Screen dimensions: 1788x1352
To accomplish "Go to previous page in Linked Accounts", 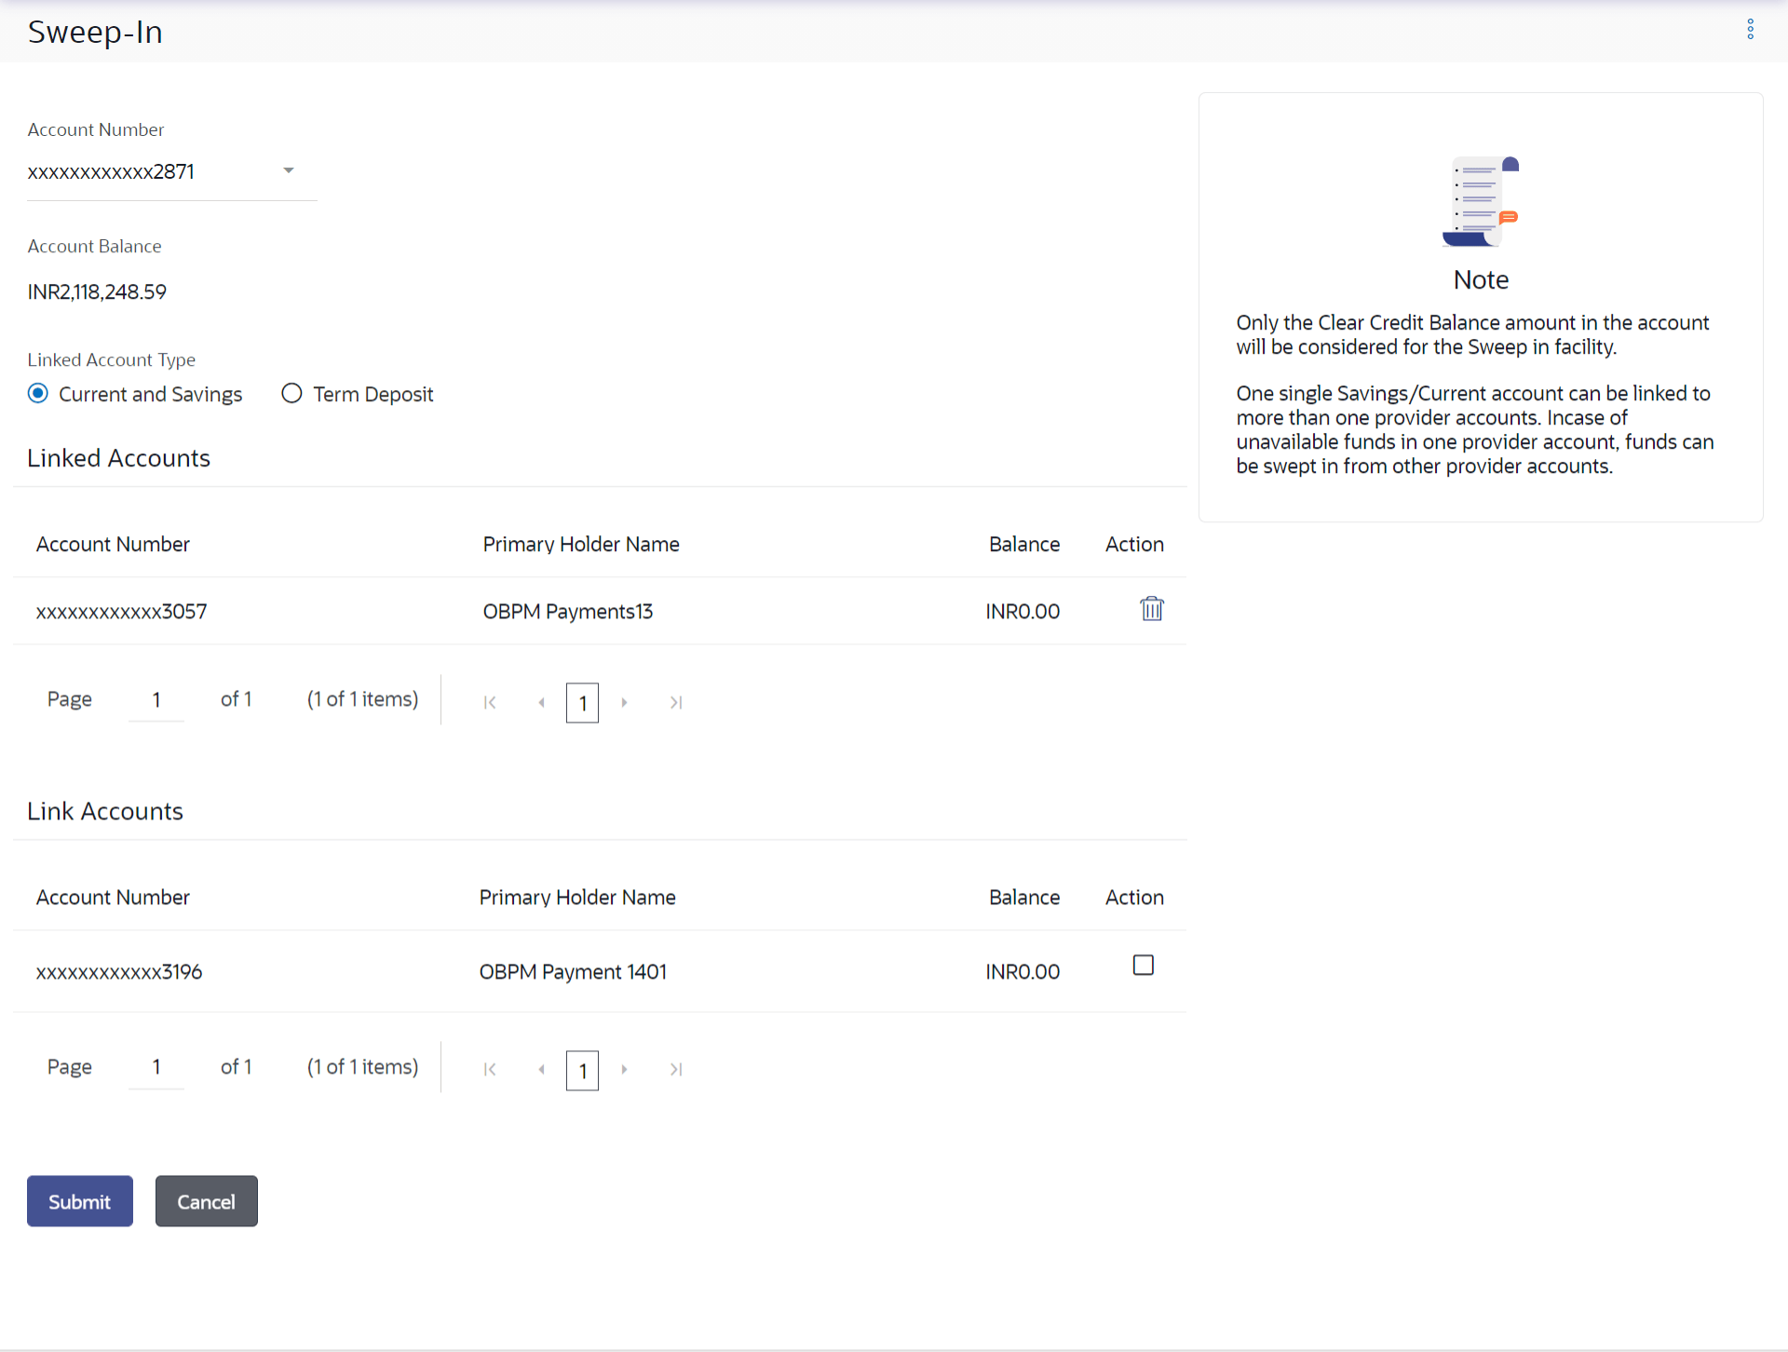I will click(x=541, y=702).
